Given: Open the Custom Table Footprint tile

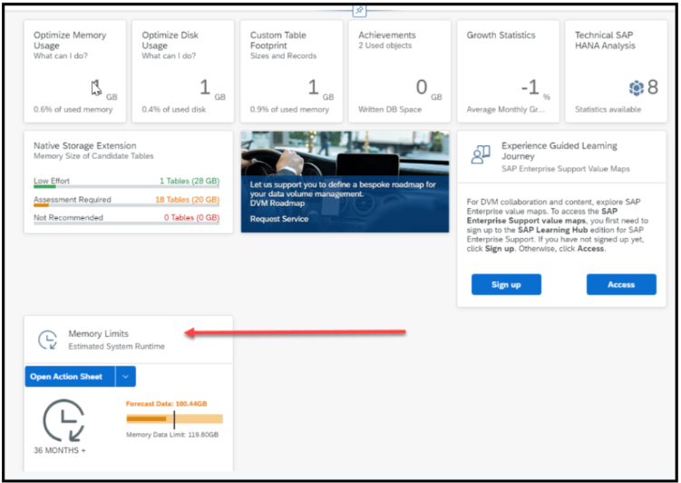Looking at the screenshot, I should point(291,72).
